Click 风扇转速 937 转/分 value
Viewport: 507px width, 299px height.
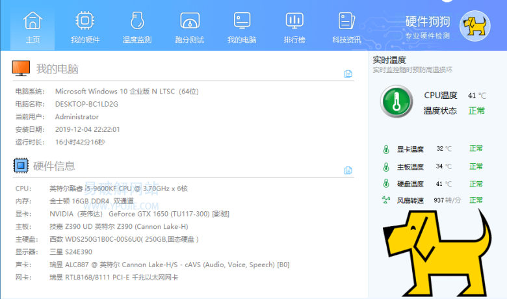pos(447,200)
